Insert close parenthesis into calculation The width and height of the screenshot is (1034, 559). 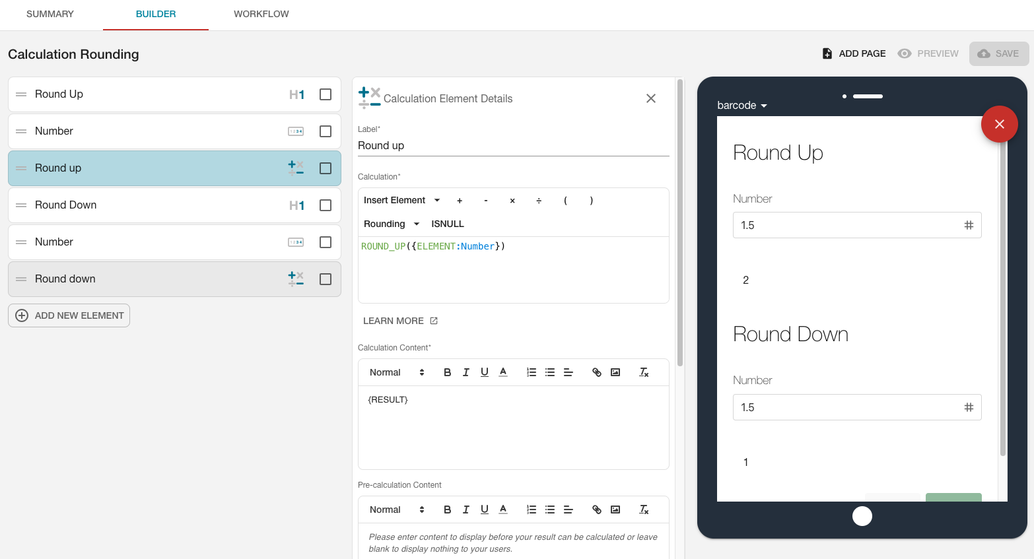coord(592,201)
